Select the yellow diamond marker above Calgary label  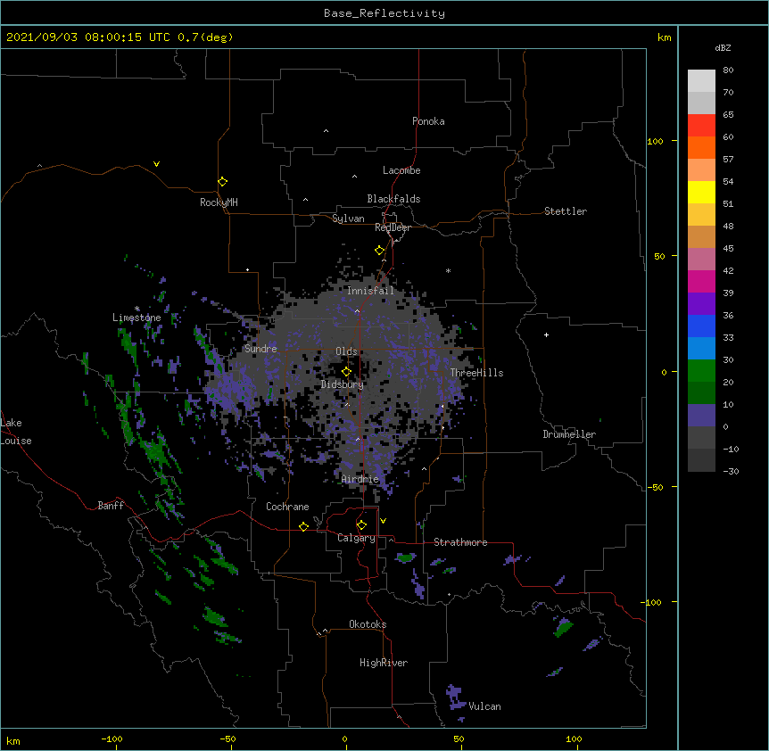coord(361,525)
